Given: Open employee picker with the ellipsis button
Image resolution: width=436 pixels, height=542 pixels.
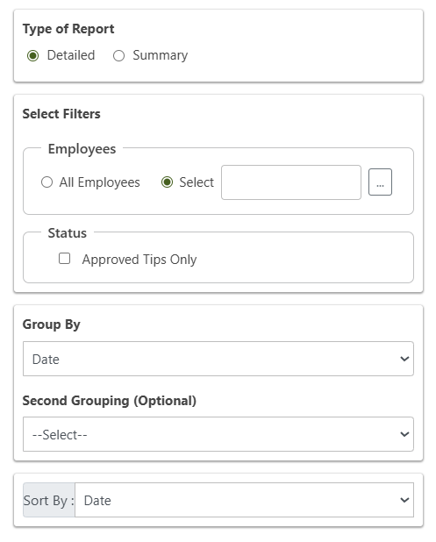Looking at the screenshot, I should (x=380, y=182).
